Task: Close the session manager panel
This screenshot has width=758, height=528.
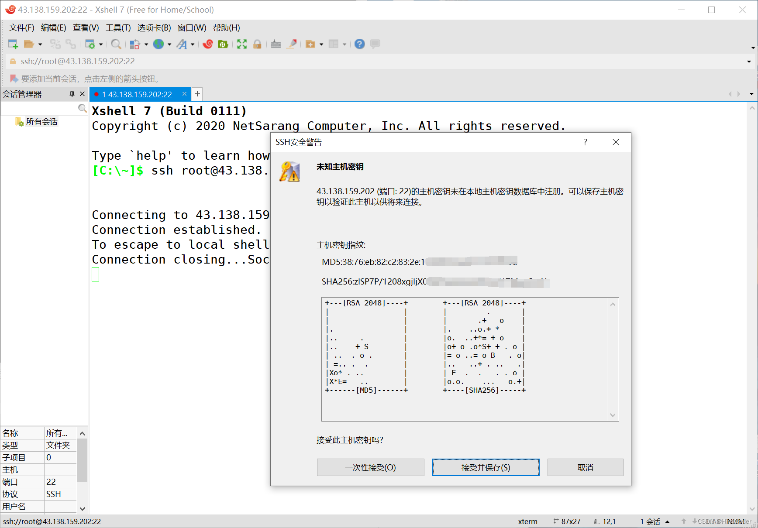Action: 82,94
